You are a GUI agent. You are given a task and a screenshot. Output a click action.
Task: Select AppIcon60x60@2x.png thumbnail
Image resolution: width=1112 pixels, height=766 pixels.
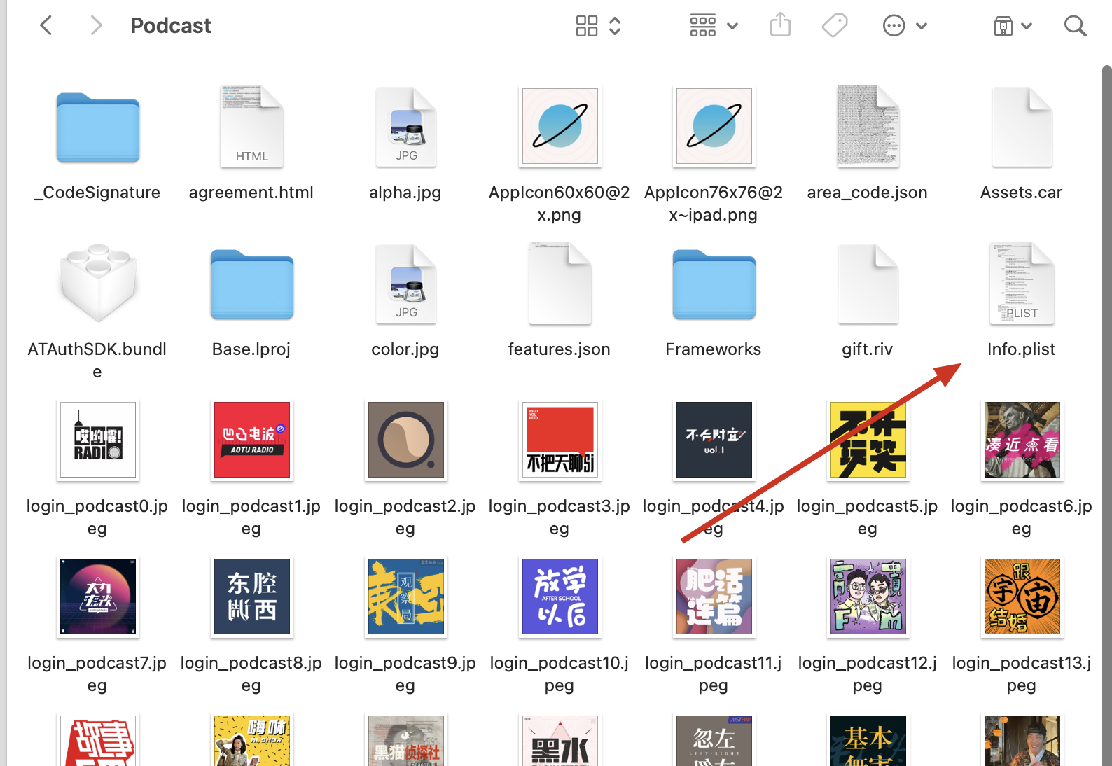(x=560, y=126)
